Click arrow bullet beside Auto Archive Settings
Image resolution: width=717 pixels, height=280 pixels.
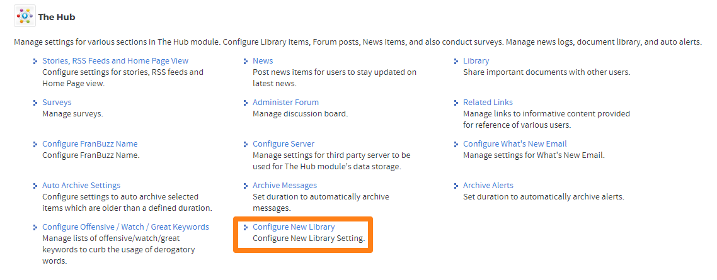35,186
